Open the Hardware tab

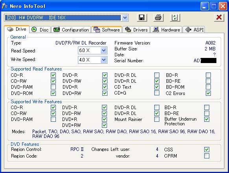pos(166,30)
